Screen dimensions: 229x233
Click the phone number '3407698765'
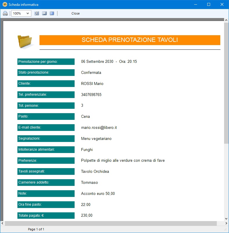coord(91,95)
